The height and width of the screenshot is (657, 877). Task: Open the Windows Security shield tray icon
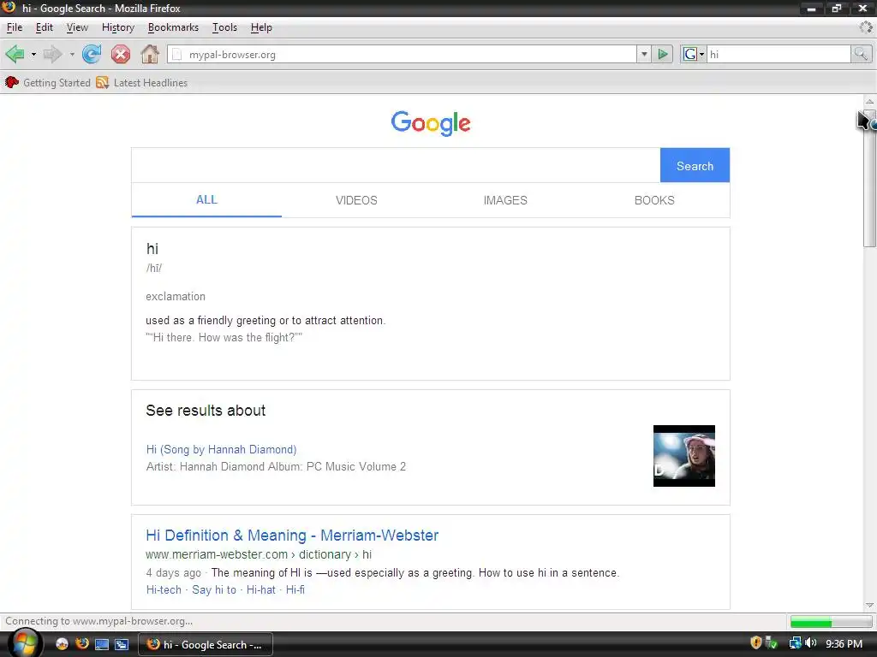coord(755,643)
